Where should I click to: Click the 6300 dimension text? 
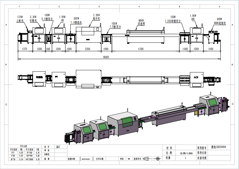(x=141, y=49)
